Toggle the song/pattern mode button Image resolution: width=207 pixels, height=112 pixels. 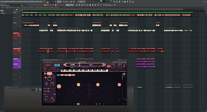point(47,2)
